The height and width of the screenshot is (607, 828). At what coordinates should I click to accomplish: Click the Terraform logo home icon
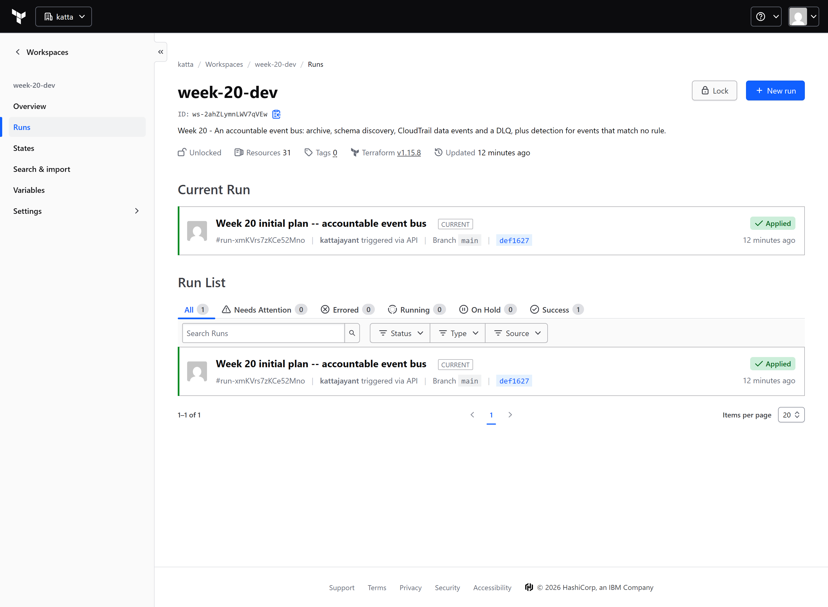[x=19, y=17]
